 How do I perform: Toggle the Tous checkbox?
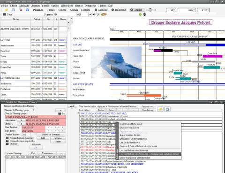[4, 15]
